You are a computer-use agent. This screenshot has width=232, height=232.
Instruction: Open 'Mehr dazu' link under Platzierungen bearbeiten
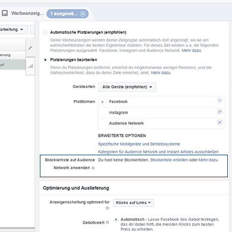pyautogui.click(x=161, y=73)
